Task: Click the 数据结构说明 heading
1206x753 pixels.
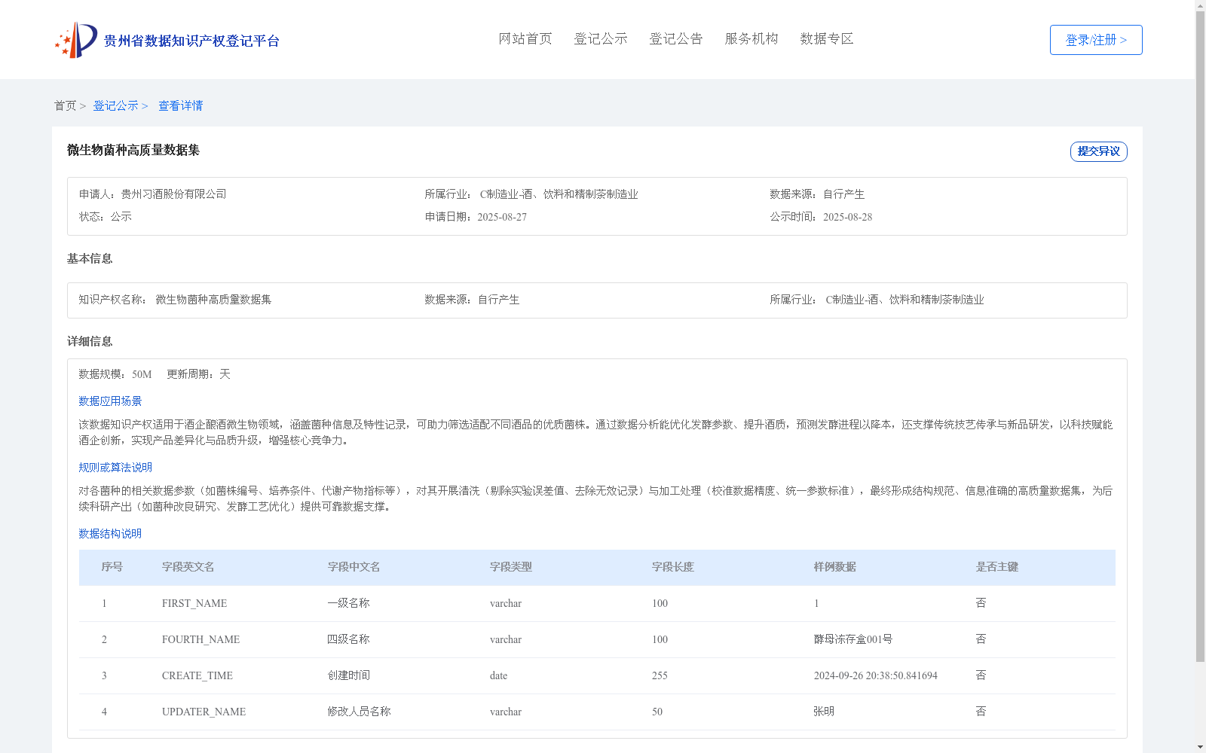Action: 110,533
